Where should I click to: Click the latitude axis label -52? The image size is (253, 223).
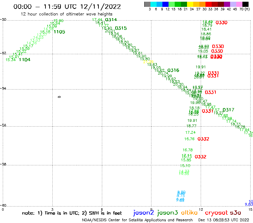pos(3,53)
